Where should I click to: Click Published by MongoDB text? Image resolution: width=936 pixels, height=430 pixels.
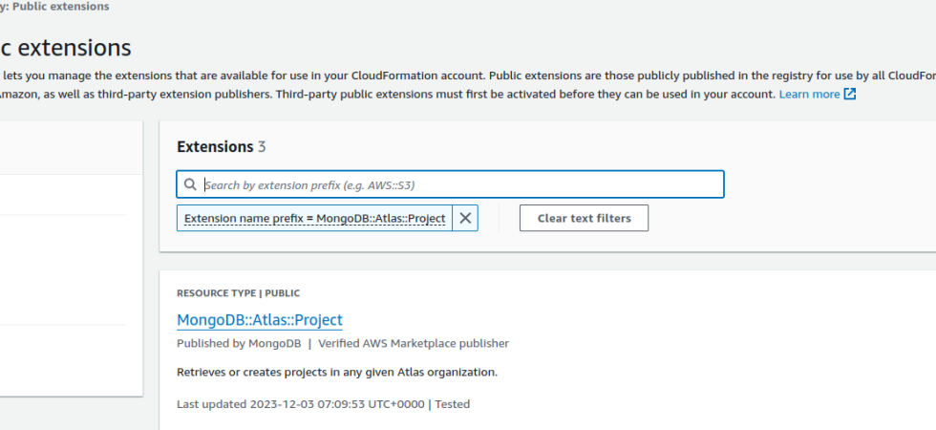pos(239,343)
